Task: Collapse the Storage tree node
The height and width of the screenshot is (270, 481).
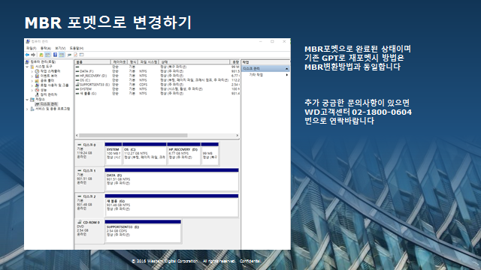Action: point(27,100)
